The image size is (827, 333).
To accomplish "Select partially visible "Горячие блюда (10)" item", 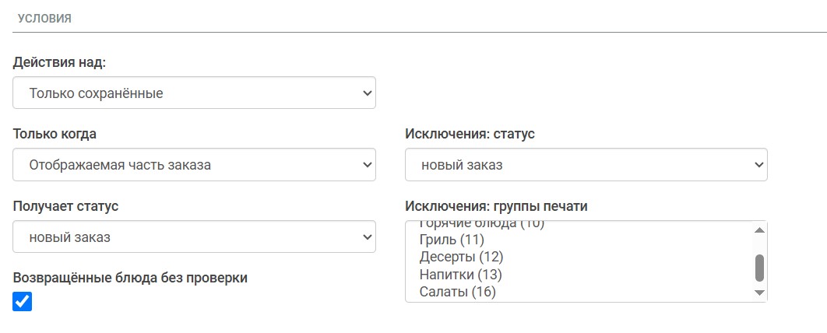I will tap(481, 225).
